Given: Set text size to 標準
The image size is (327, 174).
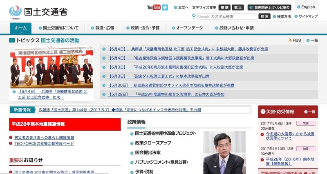Looking at the screenshot, I should (x=225, y=7).
